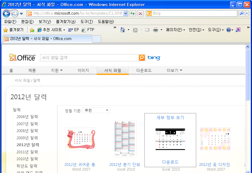
Task: Open the quarterly calendar template thumbnail
Action: point(125,139)
